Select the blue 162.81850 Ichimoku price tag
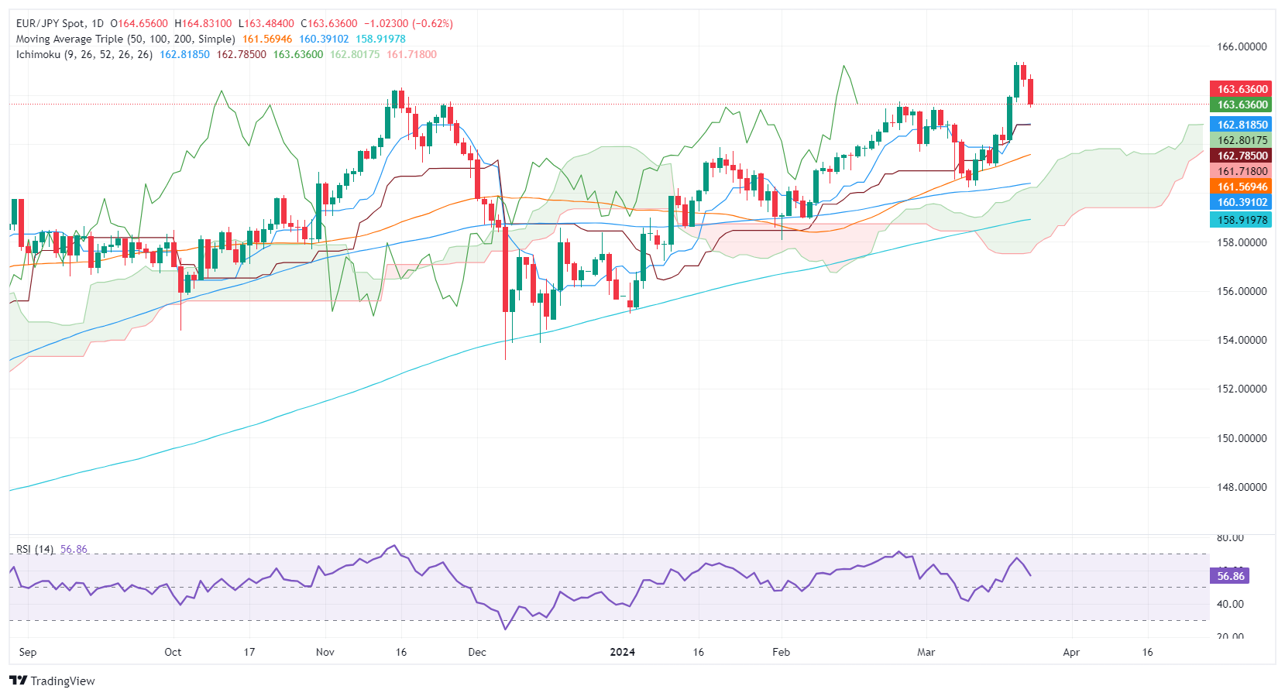1285x696 pixels. [x=1242, y=125]
